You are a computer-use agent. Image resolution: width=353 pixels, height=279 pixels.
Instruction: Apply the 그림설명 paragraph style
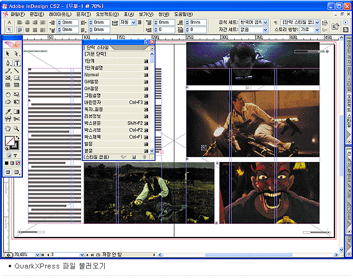click(x=116, y=95)
